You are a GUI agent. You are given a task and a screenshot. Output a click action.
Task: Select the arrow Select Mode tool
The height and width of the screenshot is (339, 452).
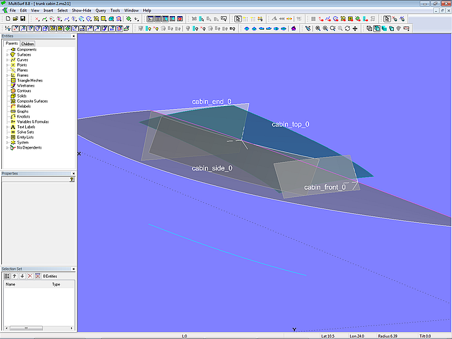tap(238, 19)
